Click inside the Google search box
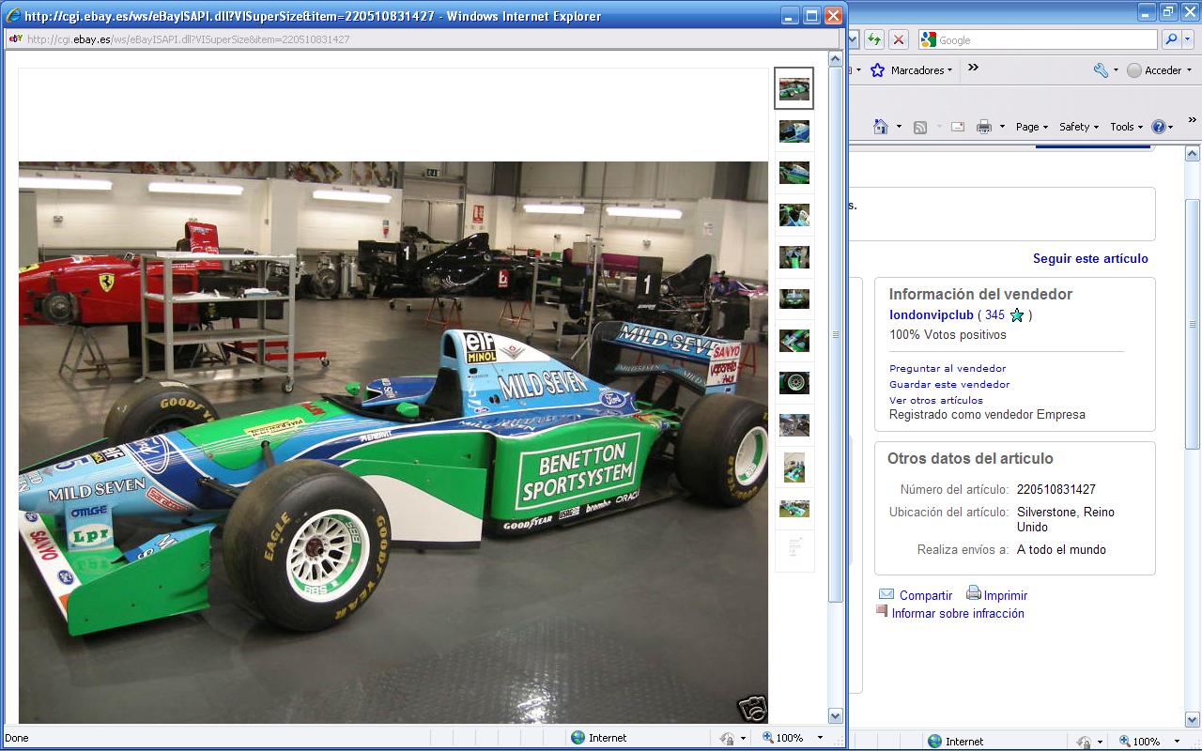 click(1038, 39)
